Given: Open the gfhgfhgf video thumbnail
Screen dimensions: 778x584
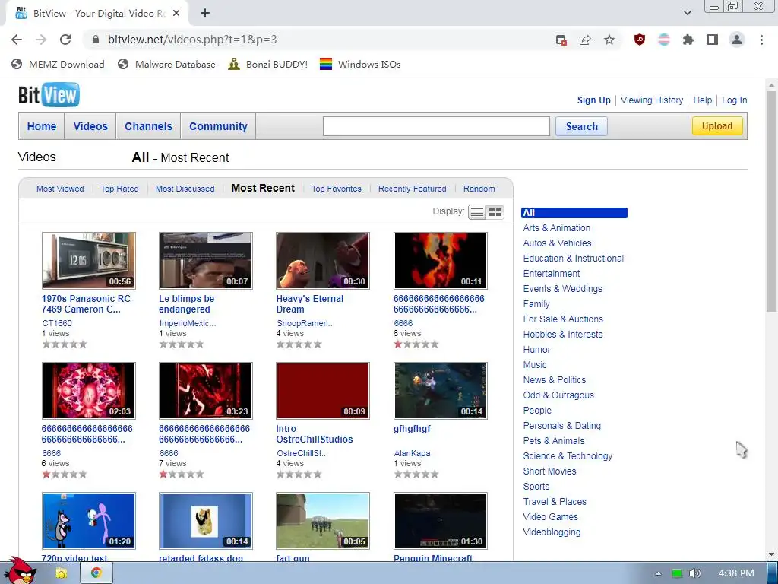Looking at the screenshot, I should (x=441, y=391).
